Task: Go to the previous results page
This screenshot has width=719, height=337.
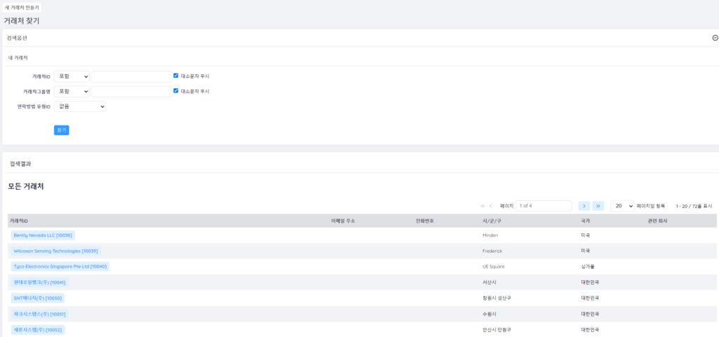Action: coord(490,206)
